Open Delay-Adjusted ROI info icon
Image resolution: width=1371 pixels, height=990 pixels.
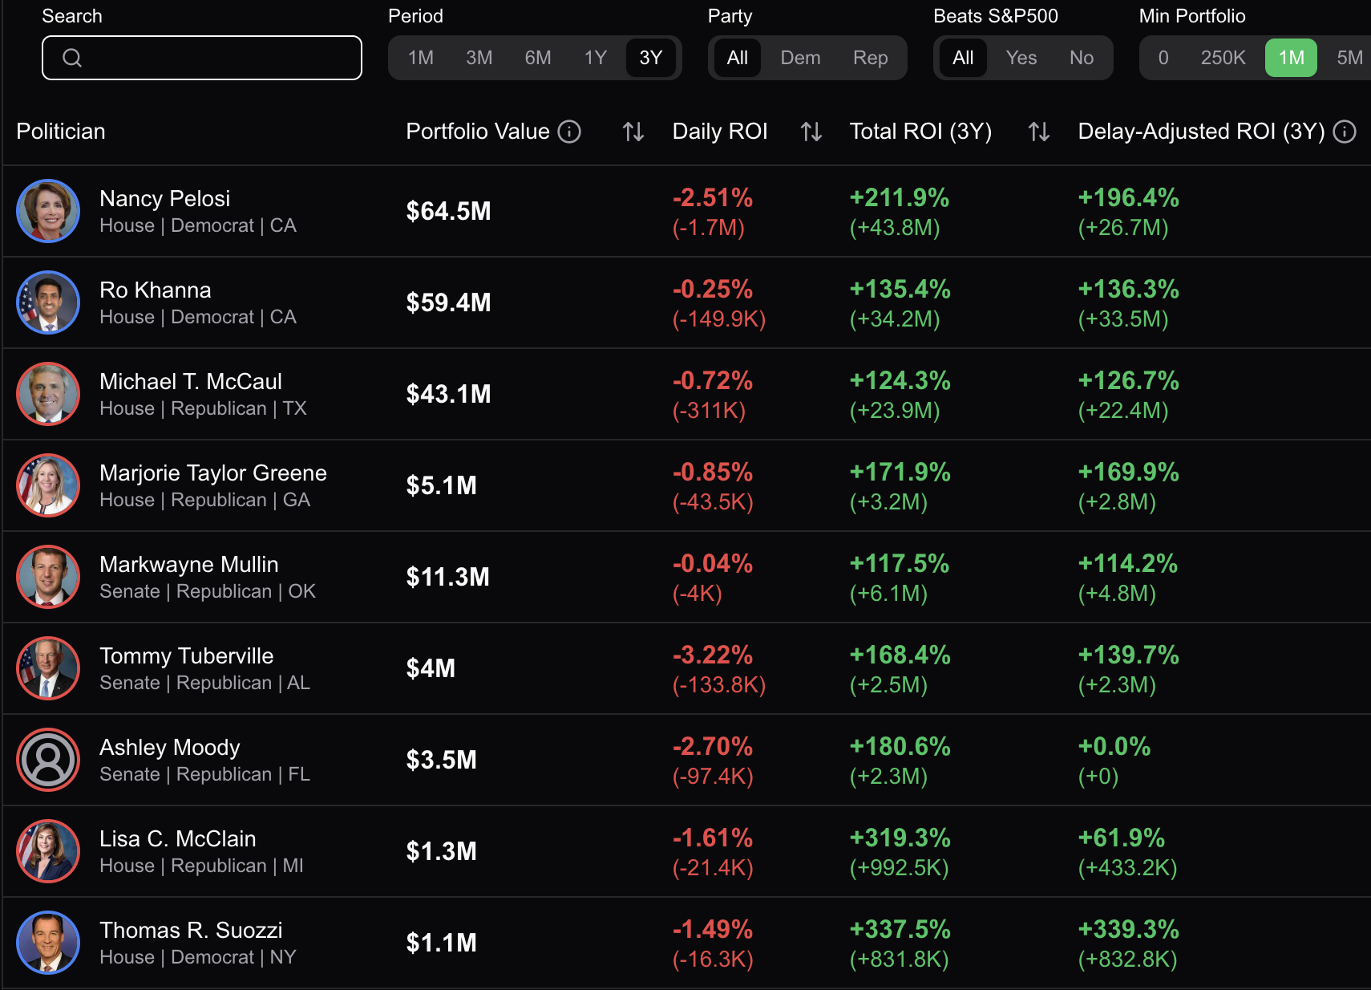pos(1345,132)
